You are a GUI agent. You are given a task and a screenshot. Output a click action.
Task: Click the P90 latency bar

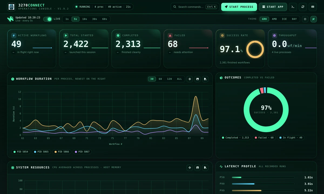tap(263, 184)
